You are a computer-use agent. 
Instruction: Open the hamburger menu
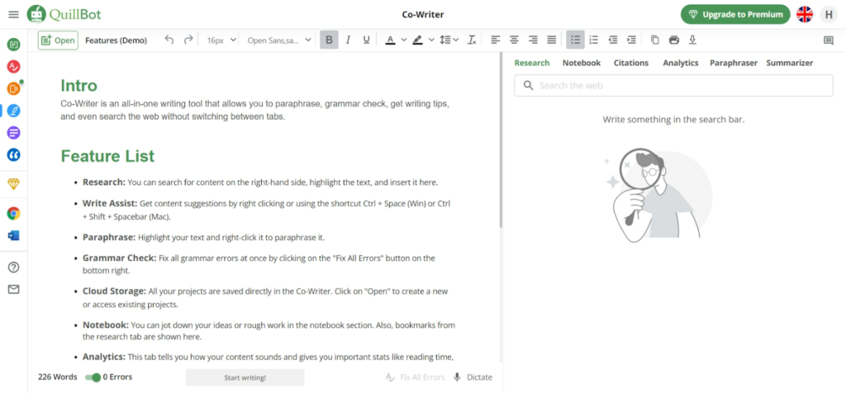(13, 15)
